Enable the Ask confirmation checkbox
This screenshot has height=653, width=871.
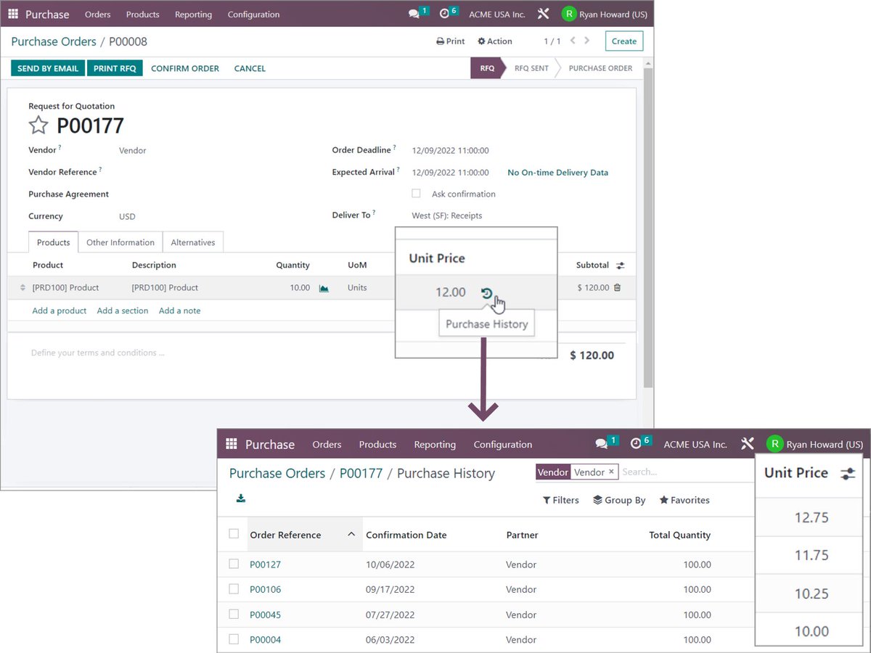pos(416,194)
